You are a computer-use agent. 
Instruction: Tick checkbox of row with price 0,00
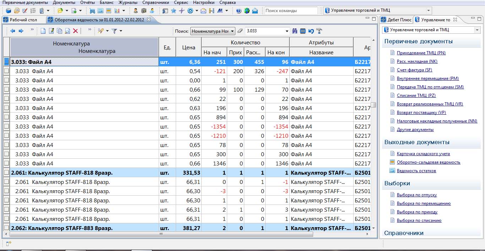click(x=6, y=80)
